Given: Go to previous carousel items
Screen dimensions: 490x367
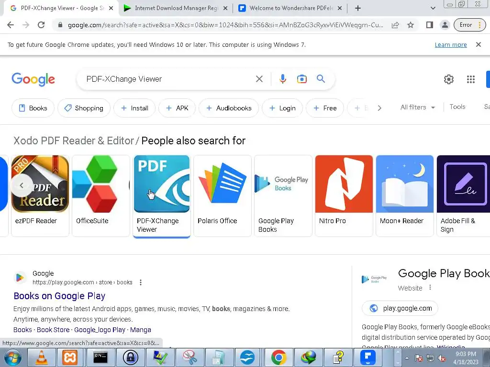Looking at the screenshot, I should pyautogui.click(x=22, y=185).
